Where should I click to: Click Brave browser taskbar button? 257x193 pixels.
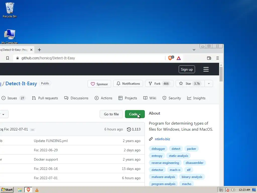(28, 190)
